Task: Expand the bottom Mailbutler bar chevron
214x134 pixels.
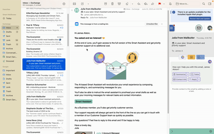Action: coord(172,131)
